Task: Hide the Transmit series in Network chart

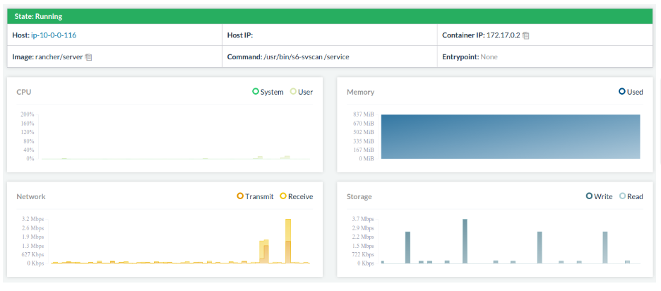Action: (x=254, y=196)
